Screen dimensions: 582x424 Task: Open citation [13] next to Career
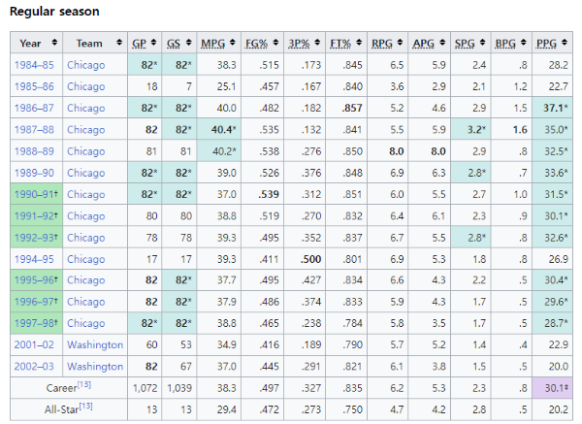click(x=84, y=384)
